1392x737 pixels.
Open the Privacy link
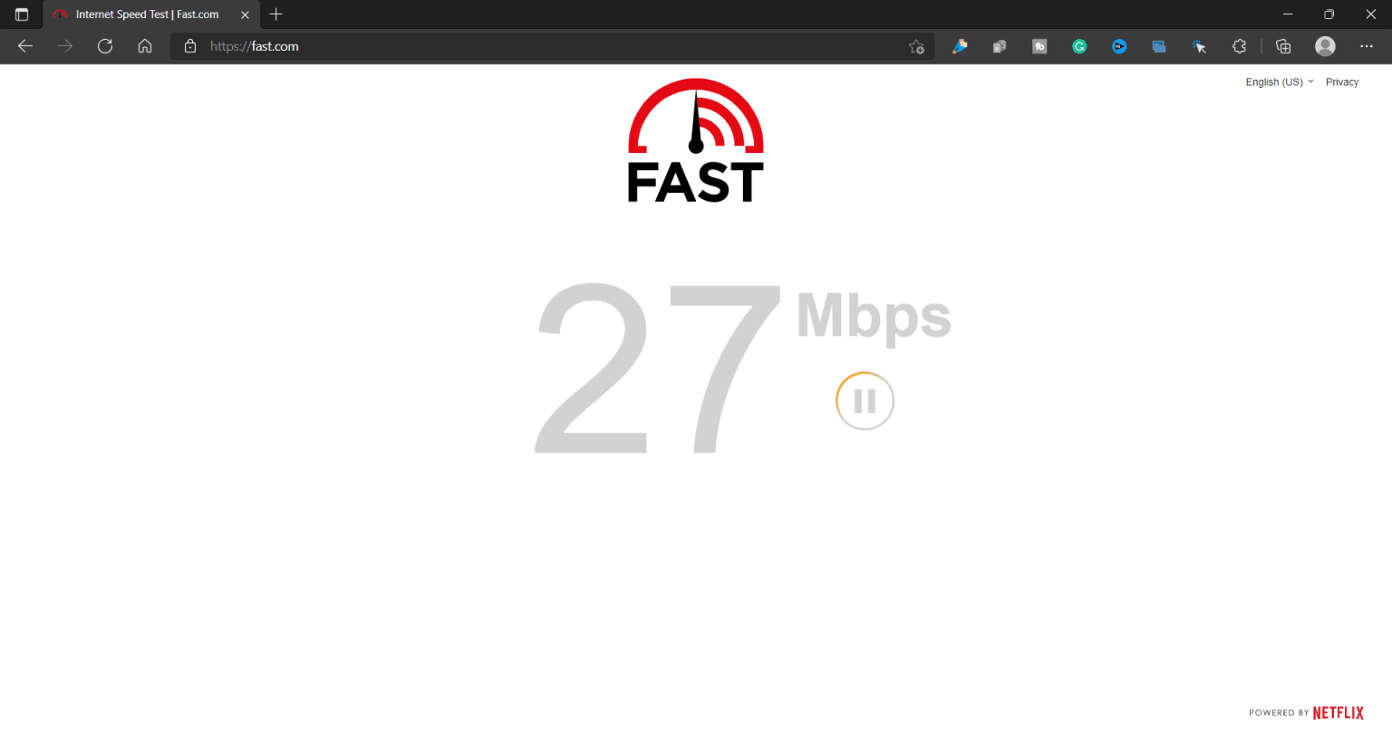tap(1342, 81)
